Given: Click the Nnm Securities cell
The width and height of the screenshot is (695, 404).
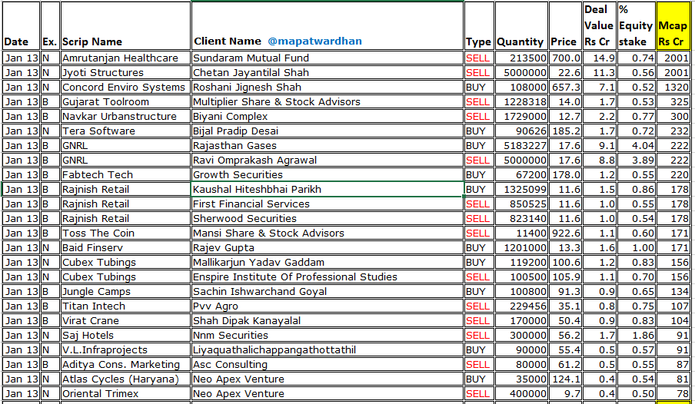Looking at the screenshot, I should (327, 336).
